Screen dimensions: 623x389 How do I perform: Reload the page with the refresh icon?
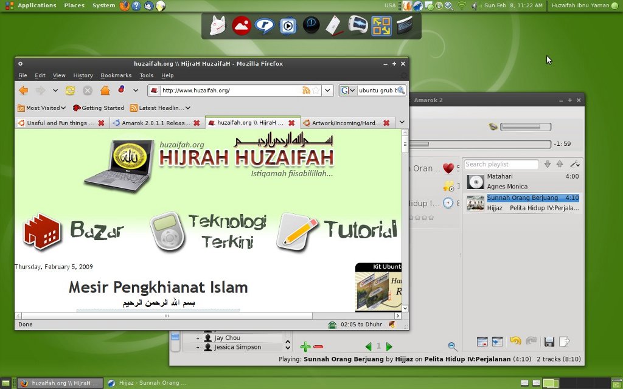(x=71, y=91)
